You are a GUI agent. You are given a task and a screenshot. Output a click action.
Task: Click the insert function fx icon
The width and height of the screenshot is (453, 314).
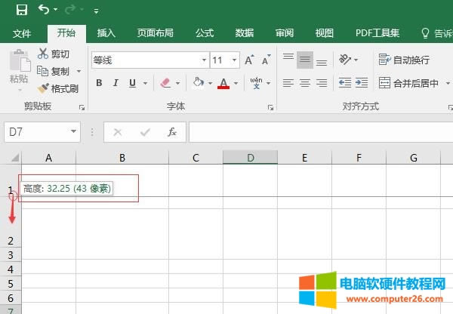coord(172,132)
